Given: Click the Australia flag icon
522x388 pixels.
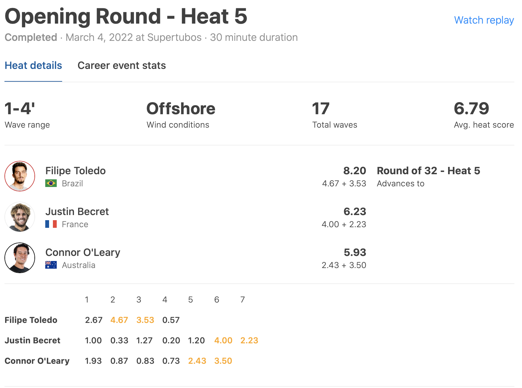Looking at the screenshot, I should point(51,265).
